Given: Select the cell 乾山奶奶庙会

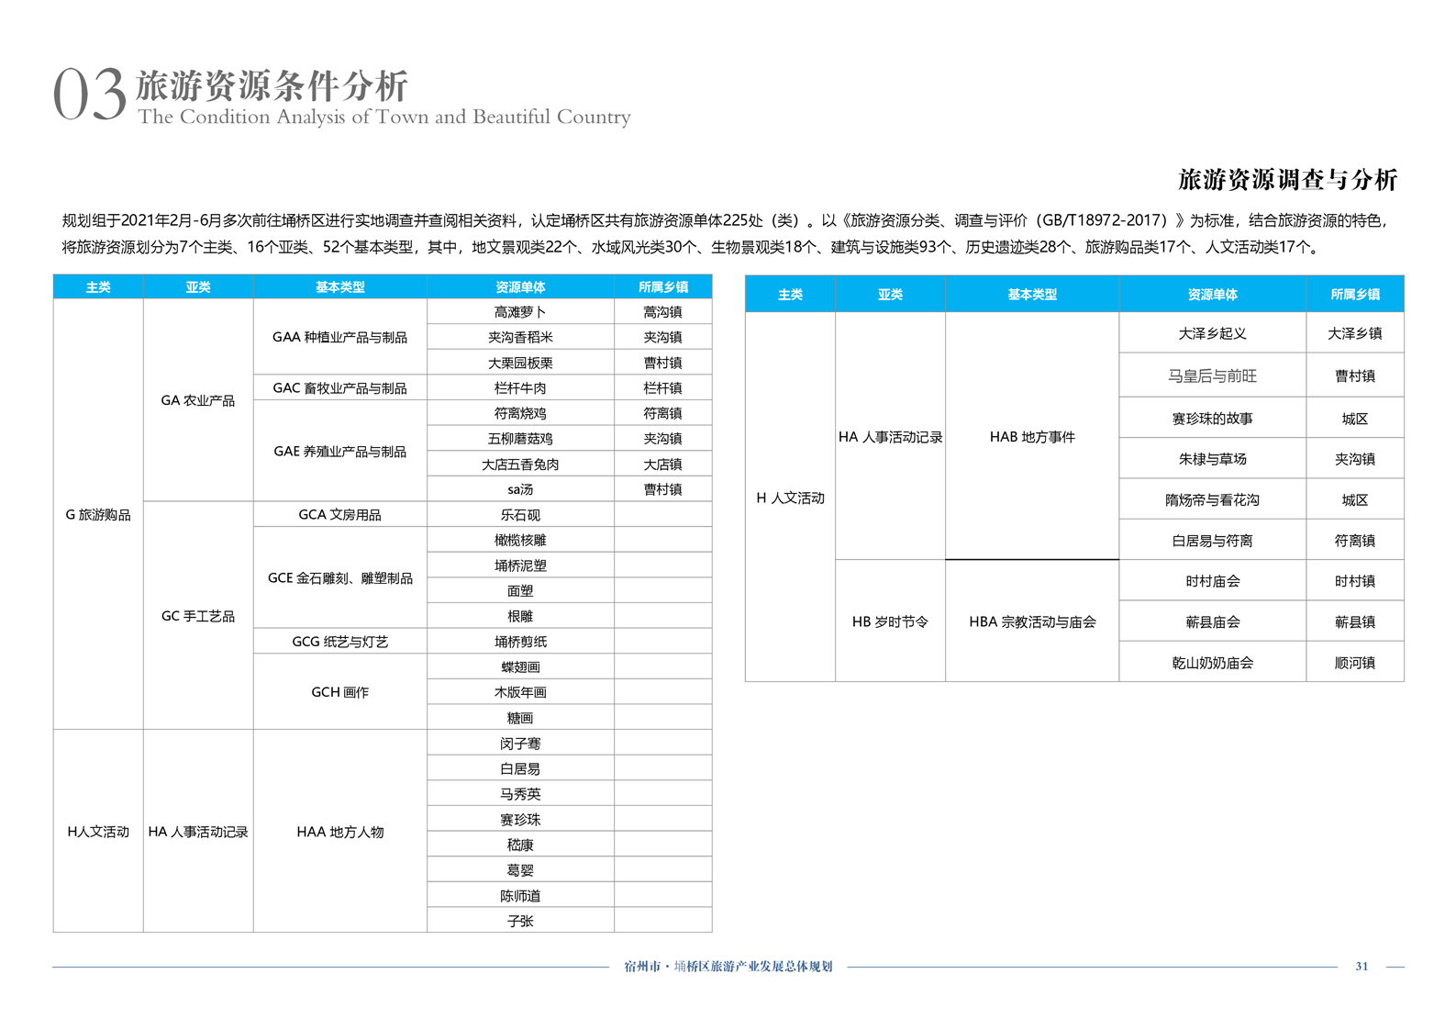Looking at the screenshot, I should 1213,663.
